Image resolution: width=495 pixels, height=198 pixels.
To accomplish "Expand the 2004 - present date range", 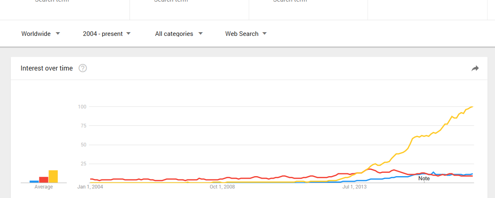I will tap(107, 34).
